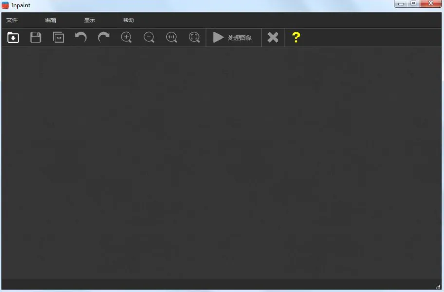Screen dimensions: 444x292
Task: Cancel with the gray X toolbar icon
Action: pyautogui.click(x=273, y=37)
